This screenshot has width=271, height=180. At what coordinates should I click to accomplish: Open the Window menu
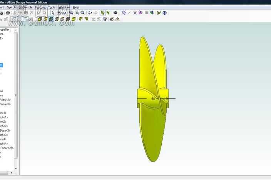click(x=64, y=7)
